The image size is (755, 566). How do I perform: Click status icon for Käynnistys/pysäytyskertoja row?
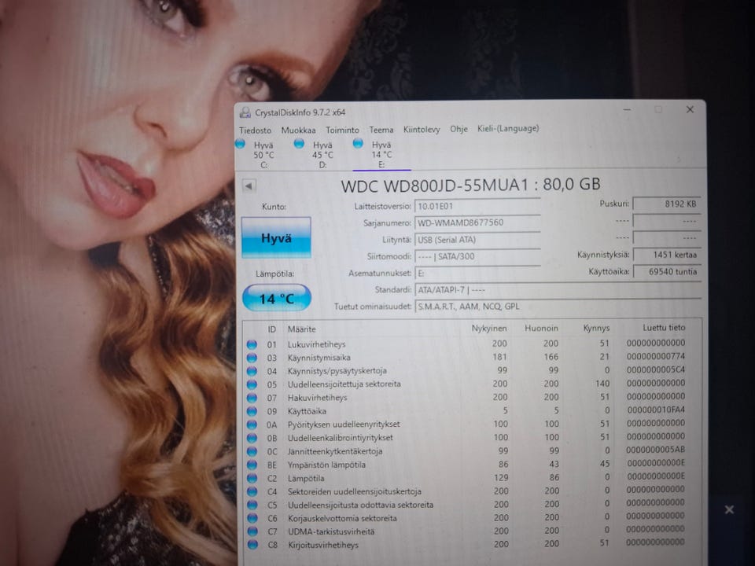pos(252,371)
